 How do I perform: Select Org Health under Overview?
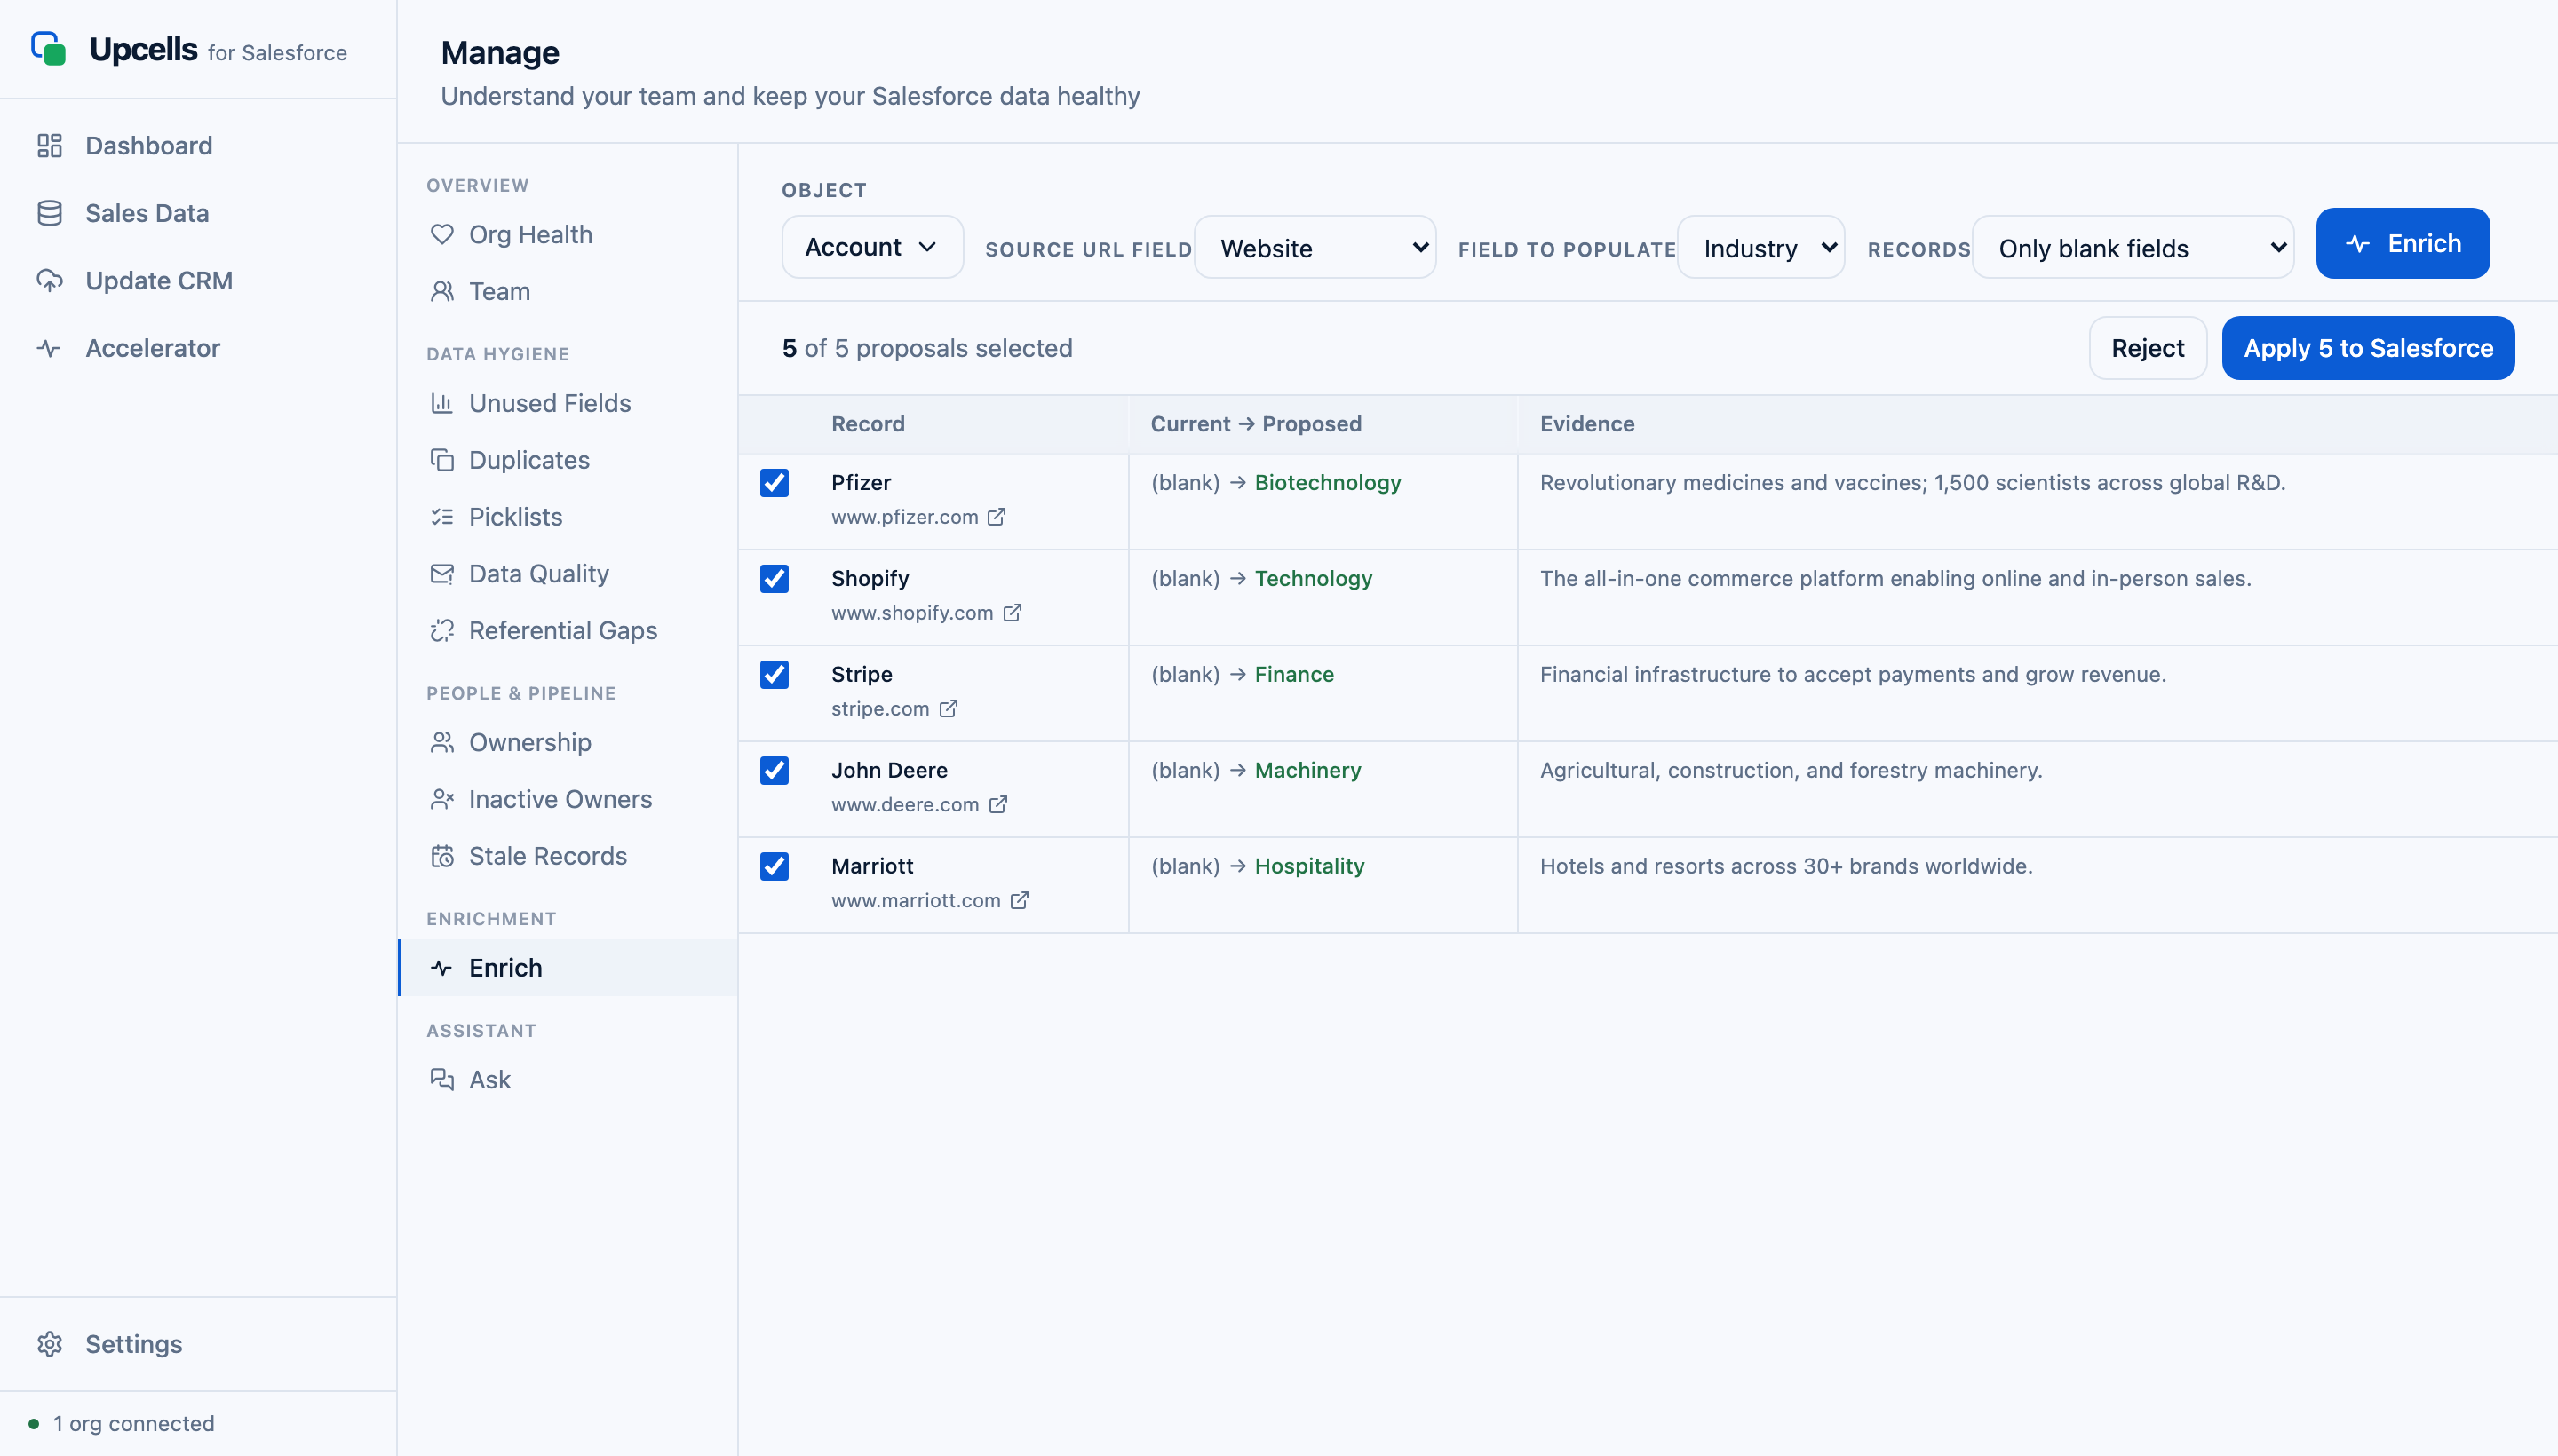click(x=568, y=234)
